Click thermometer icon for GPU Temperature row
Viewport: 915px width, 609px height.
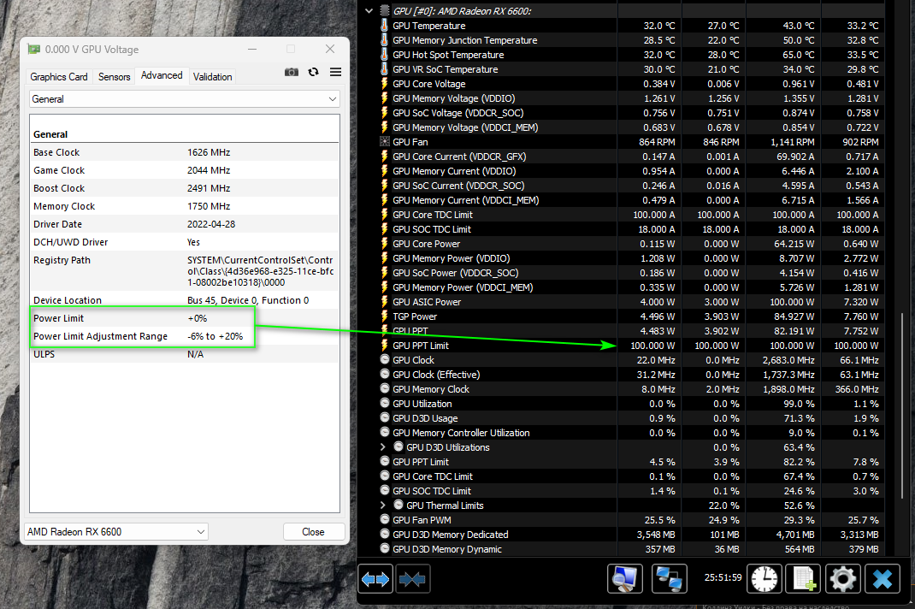[x=385, y=26]
